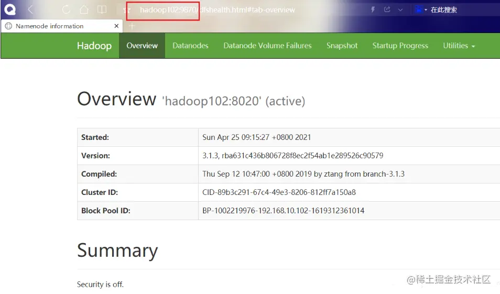500x294 pixels.
Task: Click the Overview page heading
Action: coord(117,99)
